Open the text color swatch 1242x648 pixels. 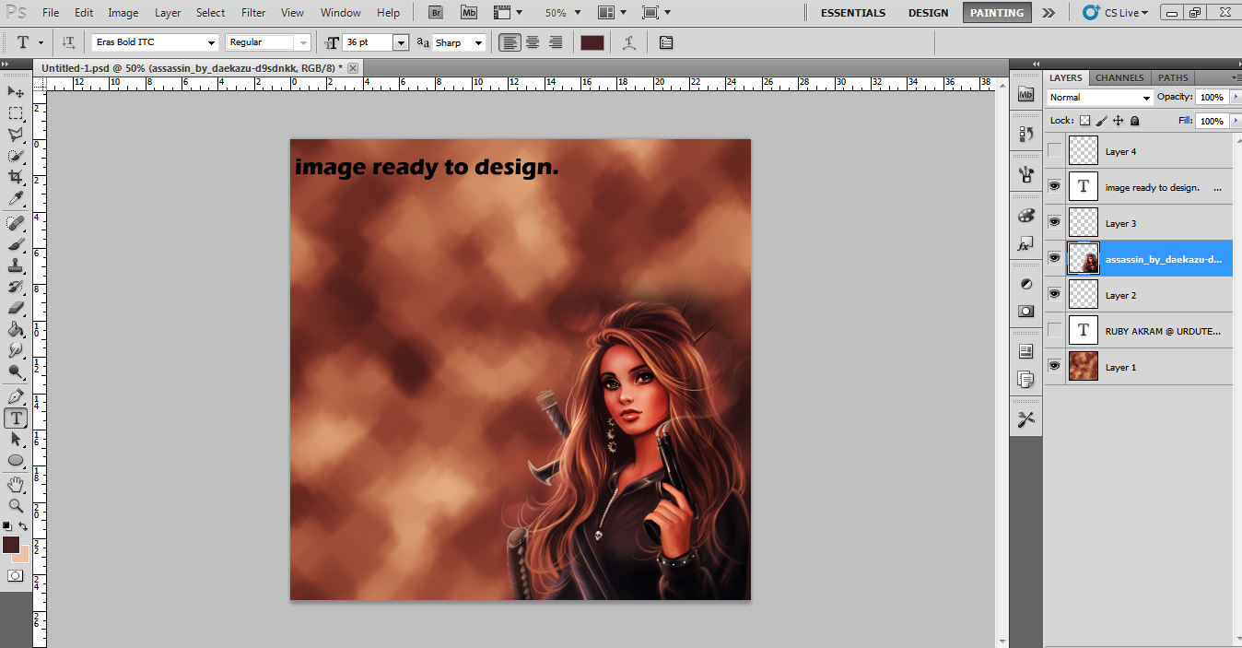click(592, 42)
